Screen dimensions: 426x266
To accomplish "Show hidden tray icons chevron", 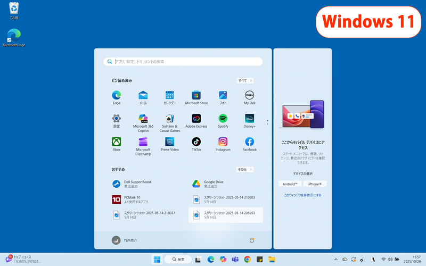I will point(336,260).
